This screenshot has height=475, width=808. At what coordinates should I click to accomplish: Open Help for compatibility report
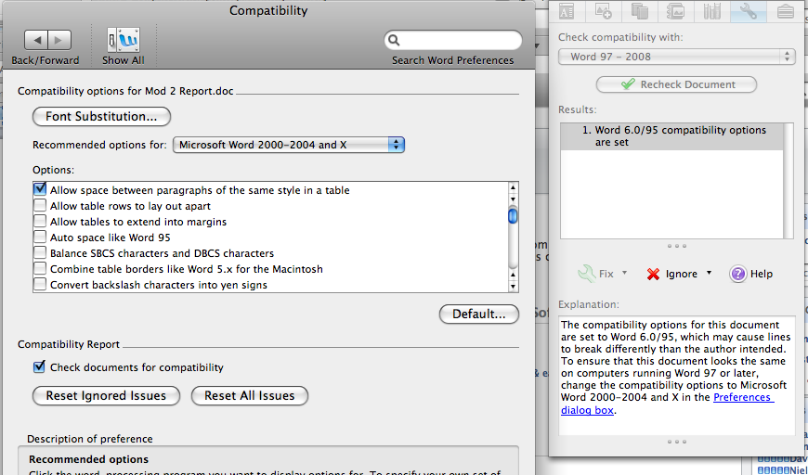750,274
